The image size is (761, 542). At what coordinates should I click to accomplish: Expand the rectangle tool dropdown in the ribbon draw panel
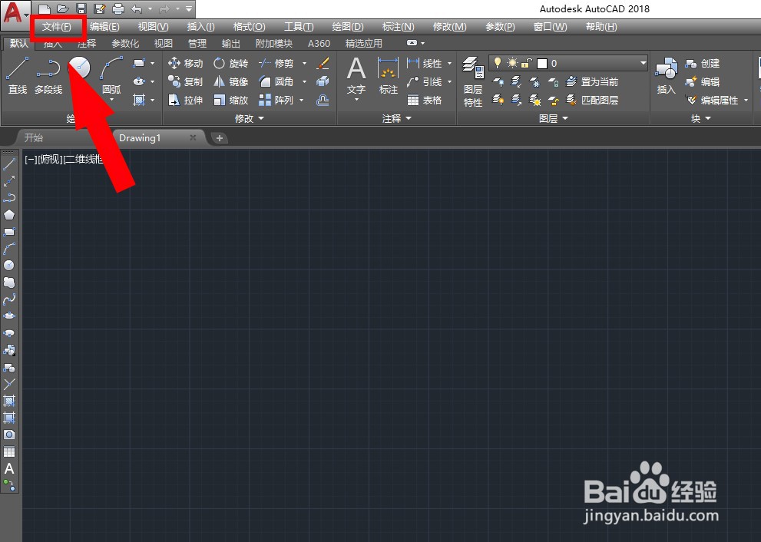[152, 63]
